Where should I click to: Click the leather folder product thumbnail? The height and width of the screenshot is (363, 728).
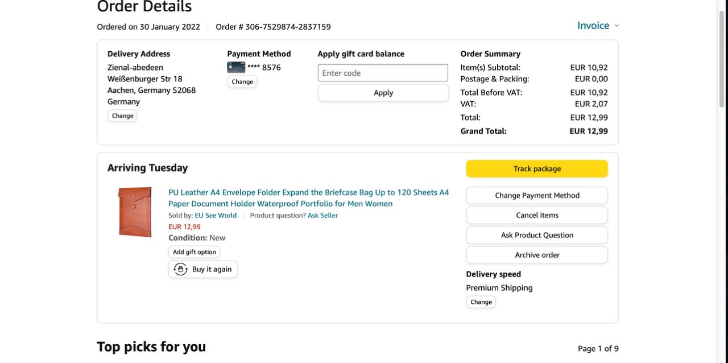135,212
